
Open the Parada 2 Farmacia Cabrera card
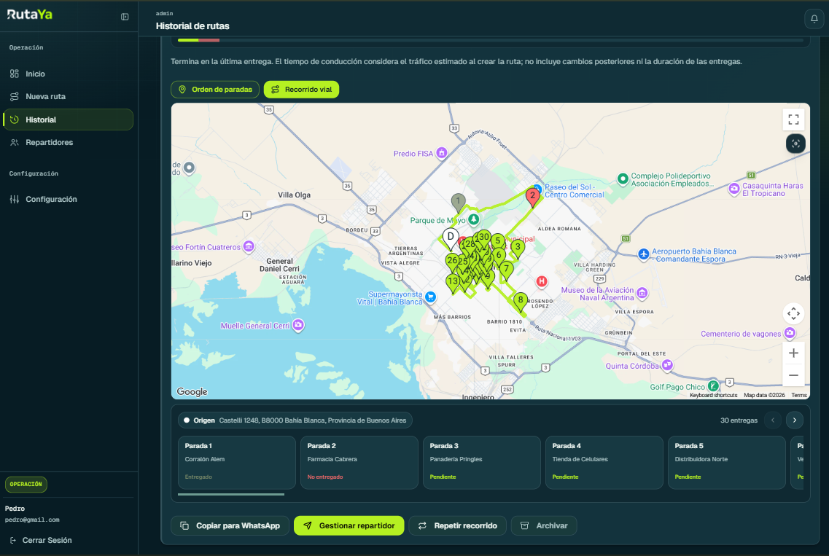(359, 463)
